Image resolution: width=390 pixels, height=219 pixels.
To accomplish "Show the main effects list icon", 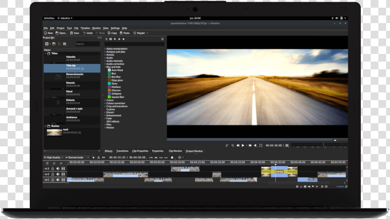I will pos(106,39).
